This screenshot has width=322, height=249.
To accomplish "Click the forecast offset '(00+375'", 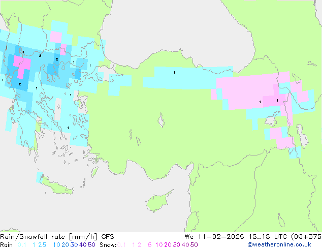I will click(x=306, y=237).
